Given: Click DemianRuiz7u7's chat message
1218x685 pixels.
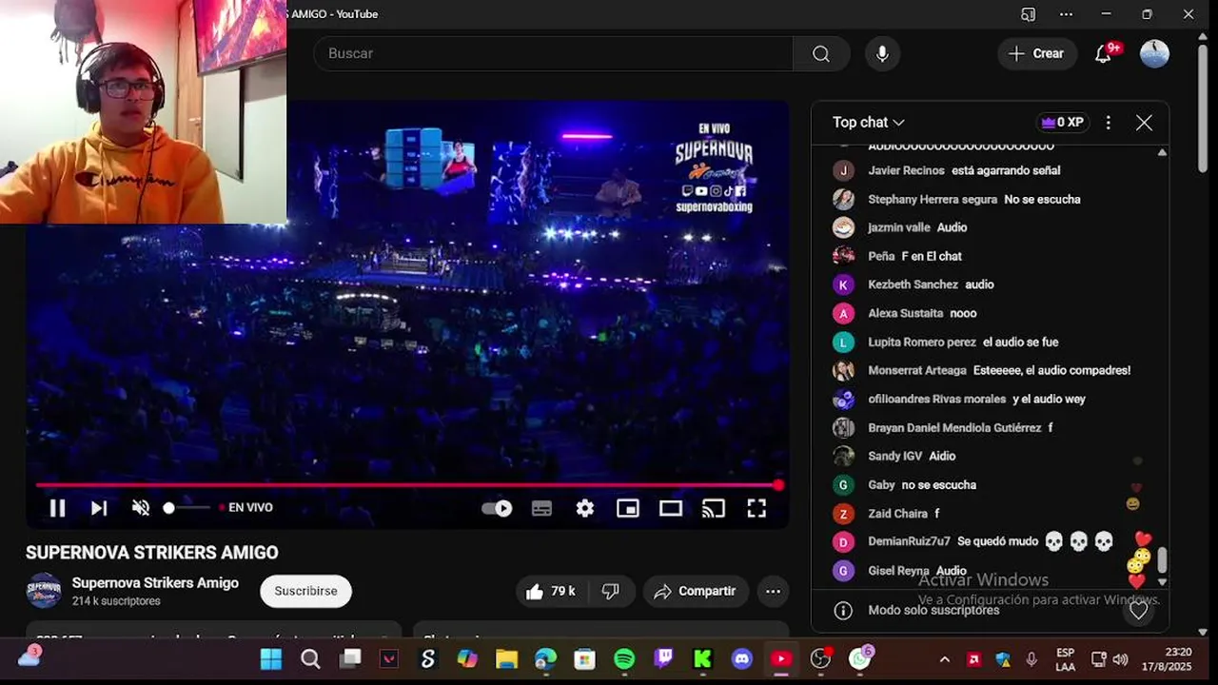Looking at the screenshot, I should tap(1035, 541).
